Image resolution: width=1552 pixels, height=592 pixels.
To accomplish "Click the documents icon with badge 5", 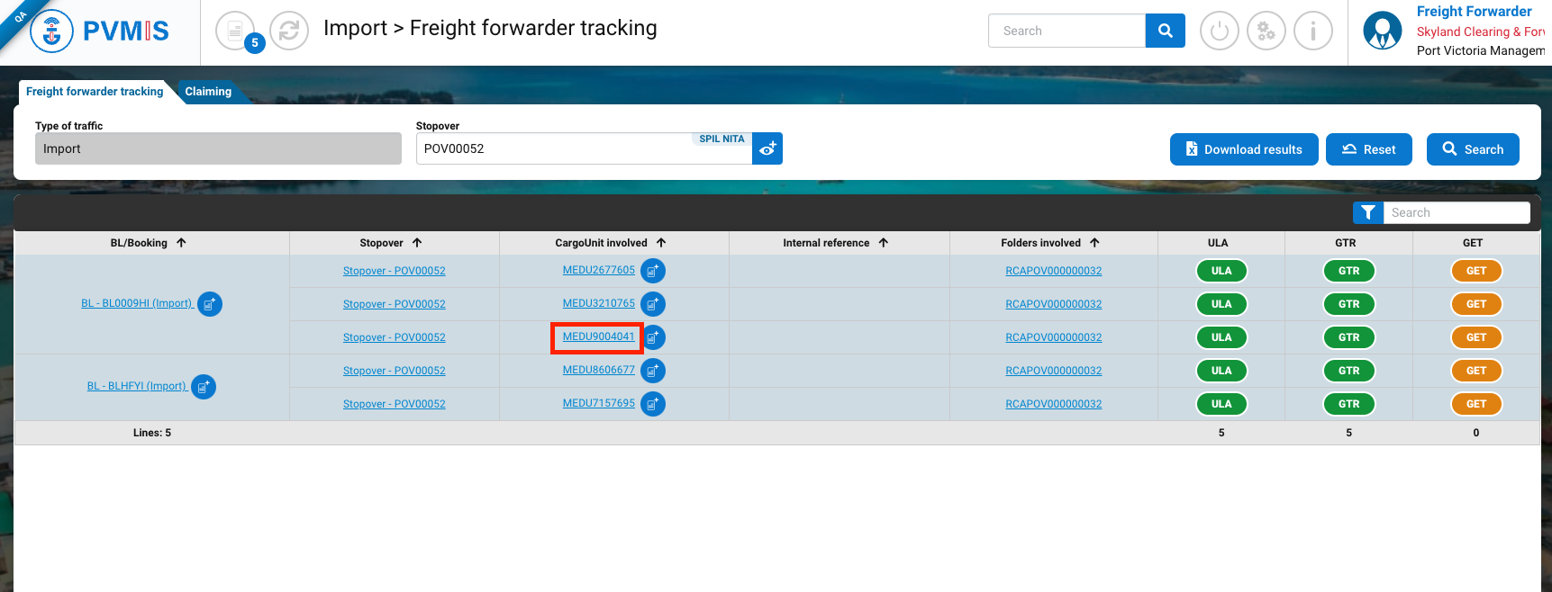I will (x=235, y=31).
